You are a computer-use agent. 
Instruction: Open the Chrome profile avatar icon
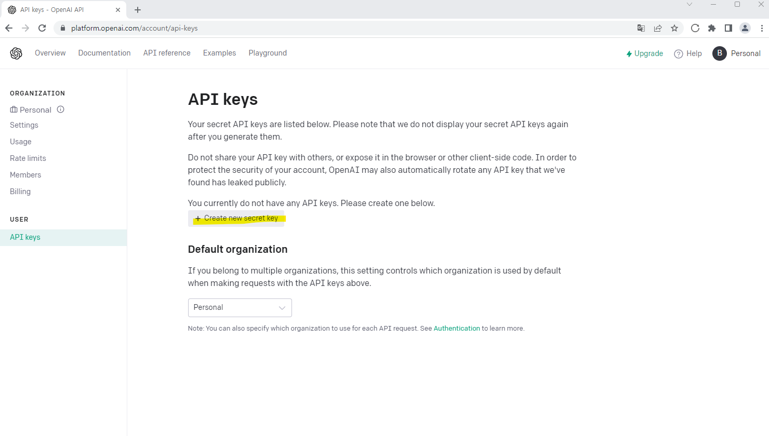tap(745, 28)
